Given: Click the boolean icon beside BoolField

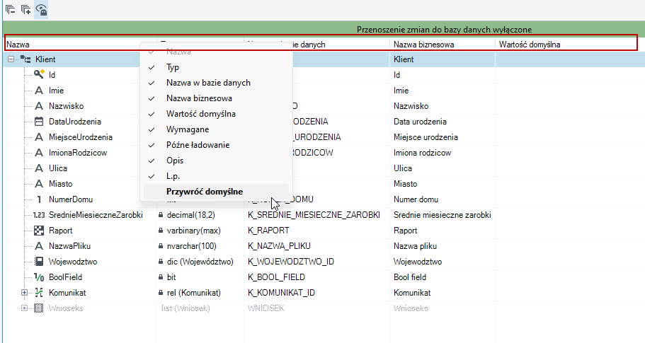Looking at the screenshot, I should 39,277.
